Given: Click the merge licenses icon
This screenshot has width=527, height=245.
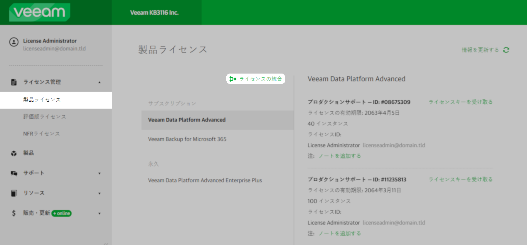Looking at the screenshot, I should [232, 79].
